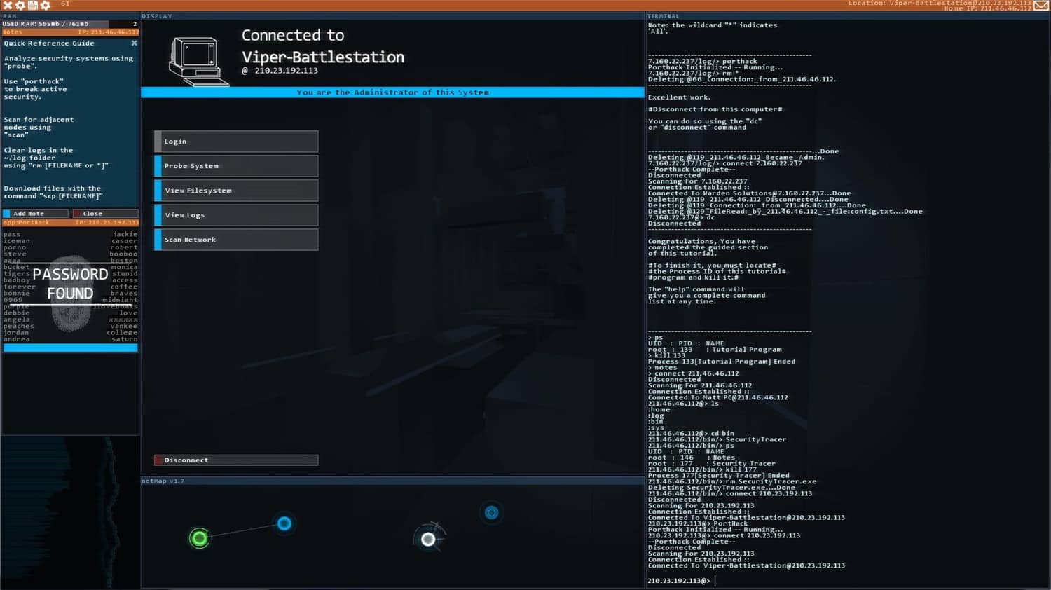Open View Filesystem
Viewport: 1051px width, 590px height.
(235, 190)
